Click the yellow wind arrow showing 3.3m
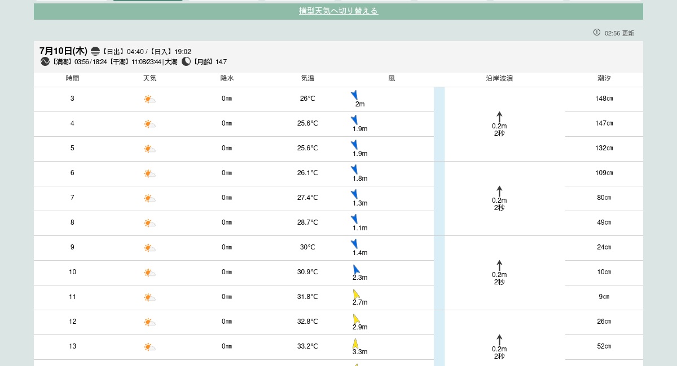 (x=355, y=343)
